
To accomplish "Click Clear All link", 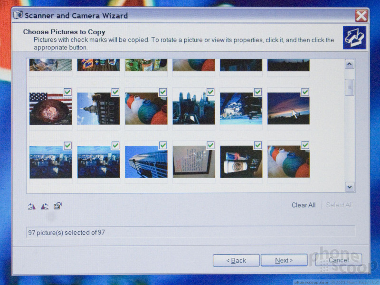I will (304, 205).
